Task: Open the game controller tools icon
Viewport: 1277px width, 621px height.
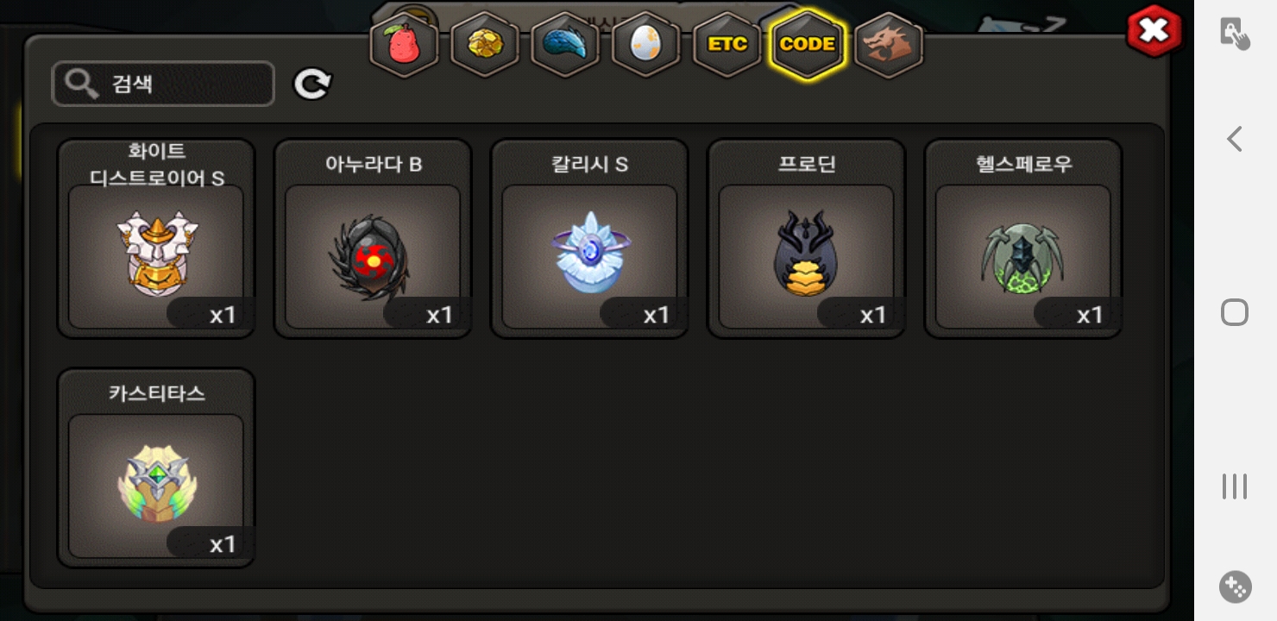Action: pyautogui.click(x=1235, y=587)
